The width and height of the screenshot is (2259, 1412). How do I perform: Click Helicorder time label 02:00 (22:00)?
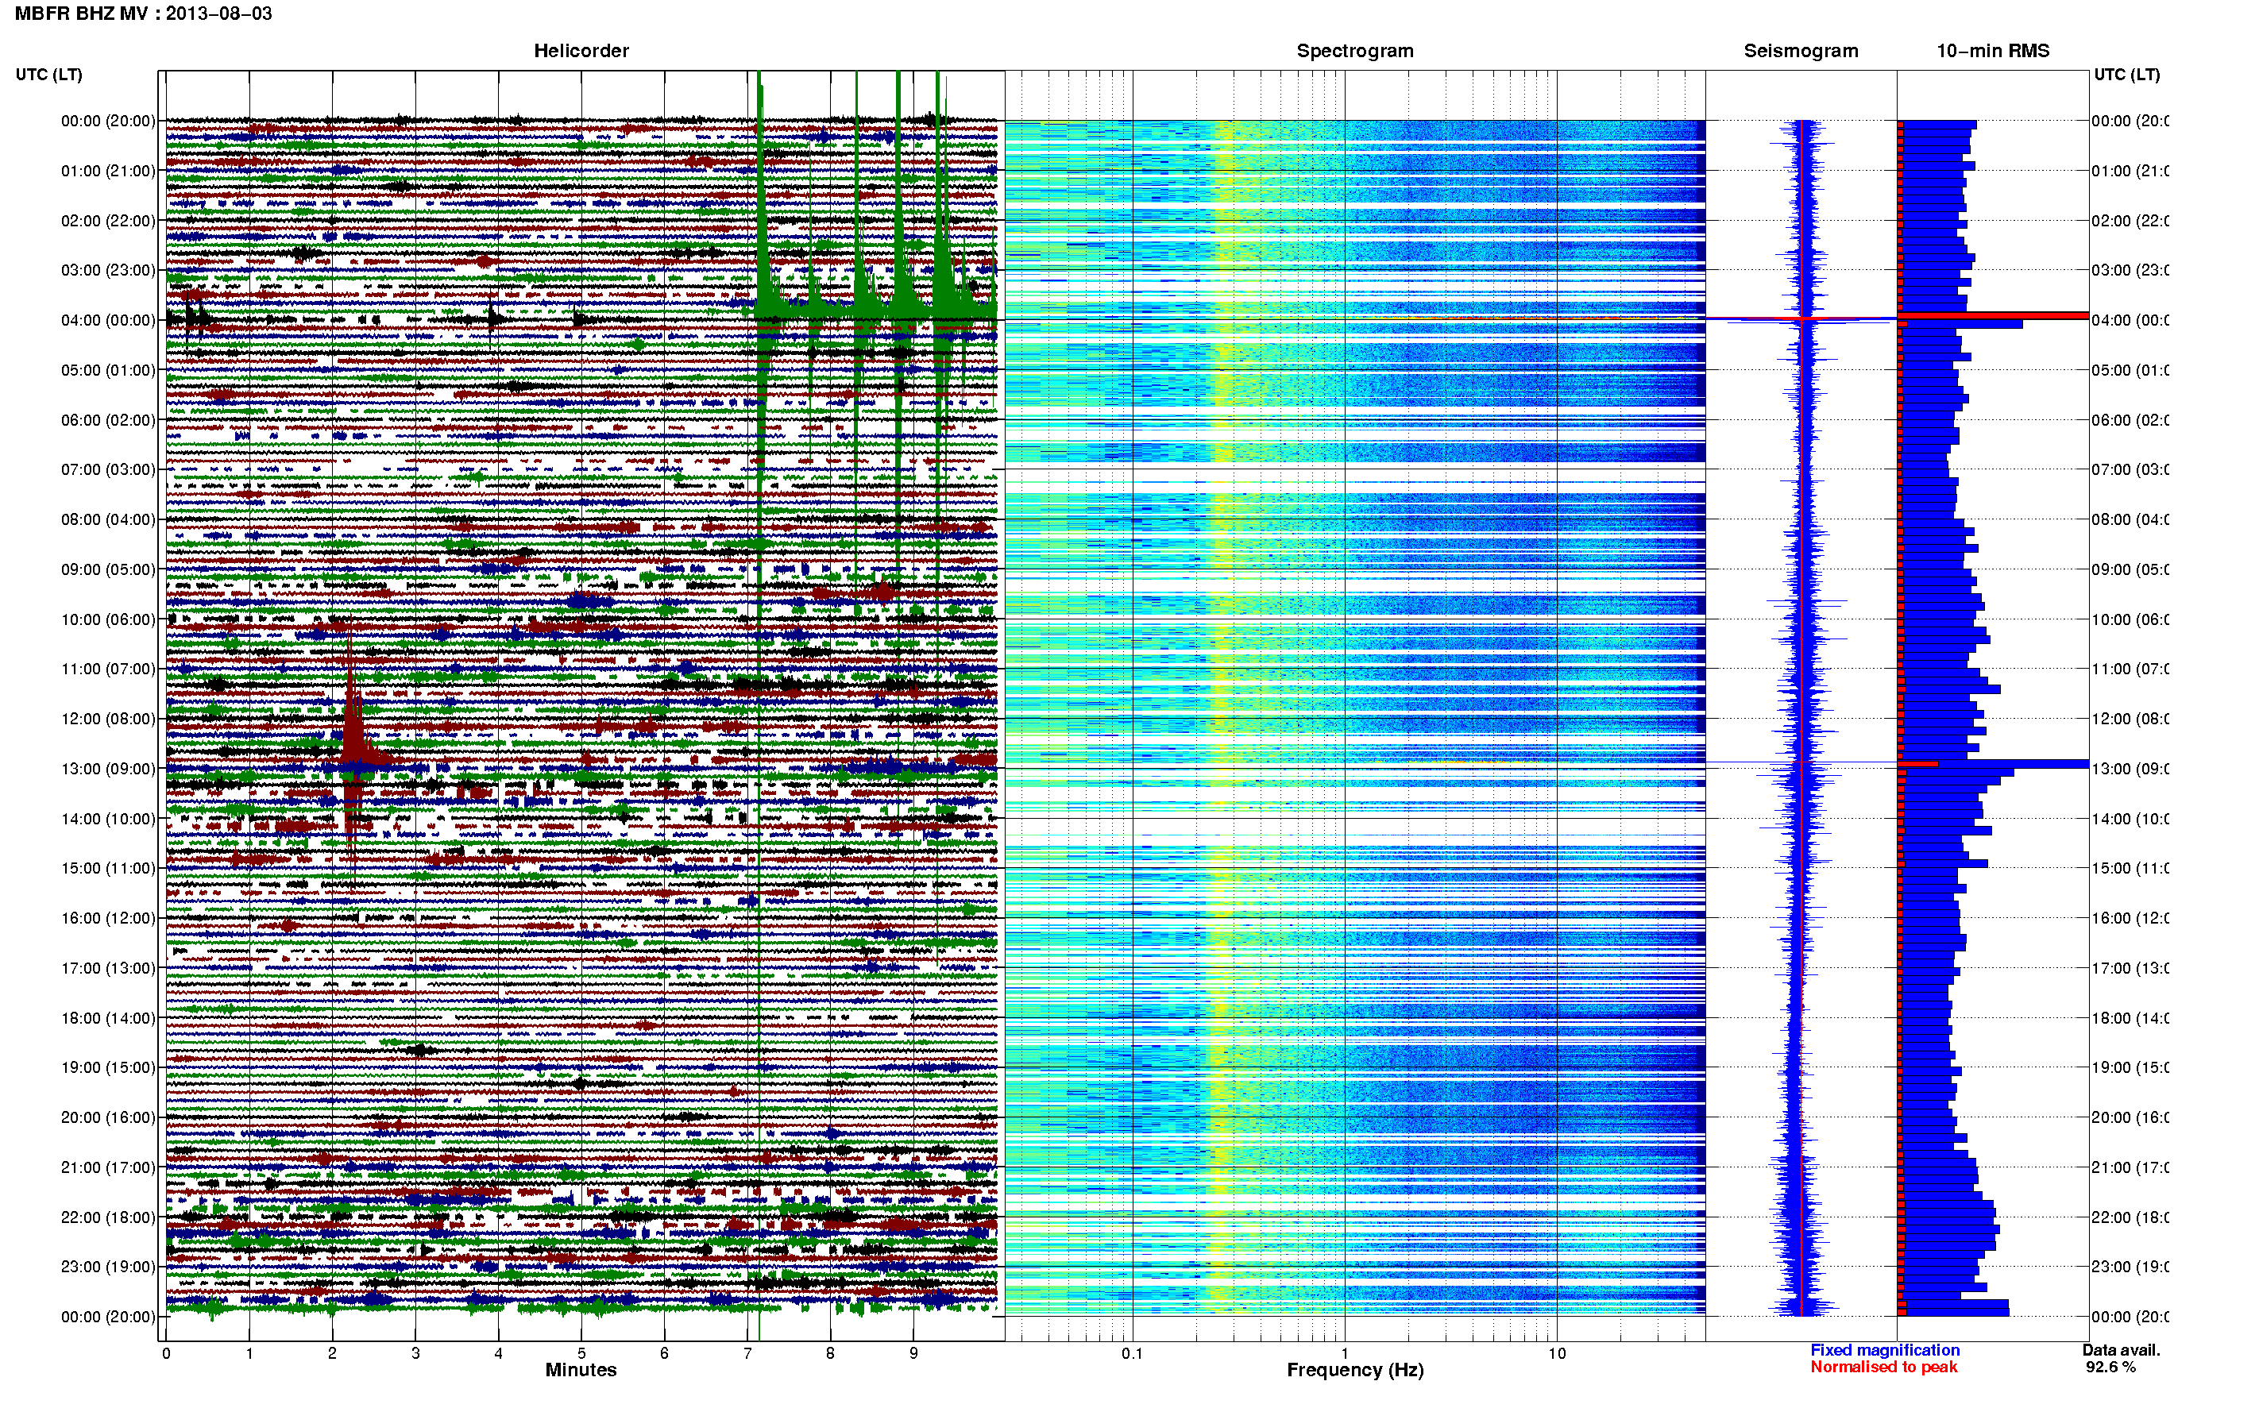pyautogui.click(x=108, y=221)
